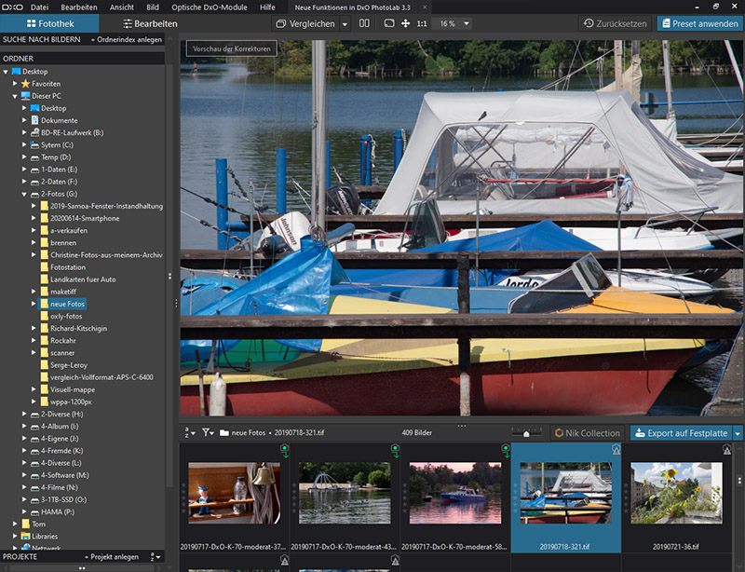Click the fit-to-screen zoom icon
This screenshot has width=745, height=572.
click(389, 23)
